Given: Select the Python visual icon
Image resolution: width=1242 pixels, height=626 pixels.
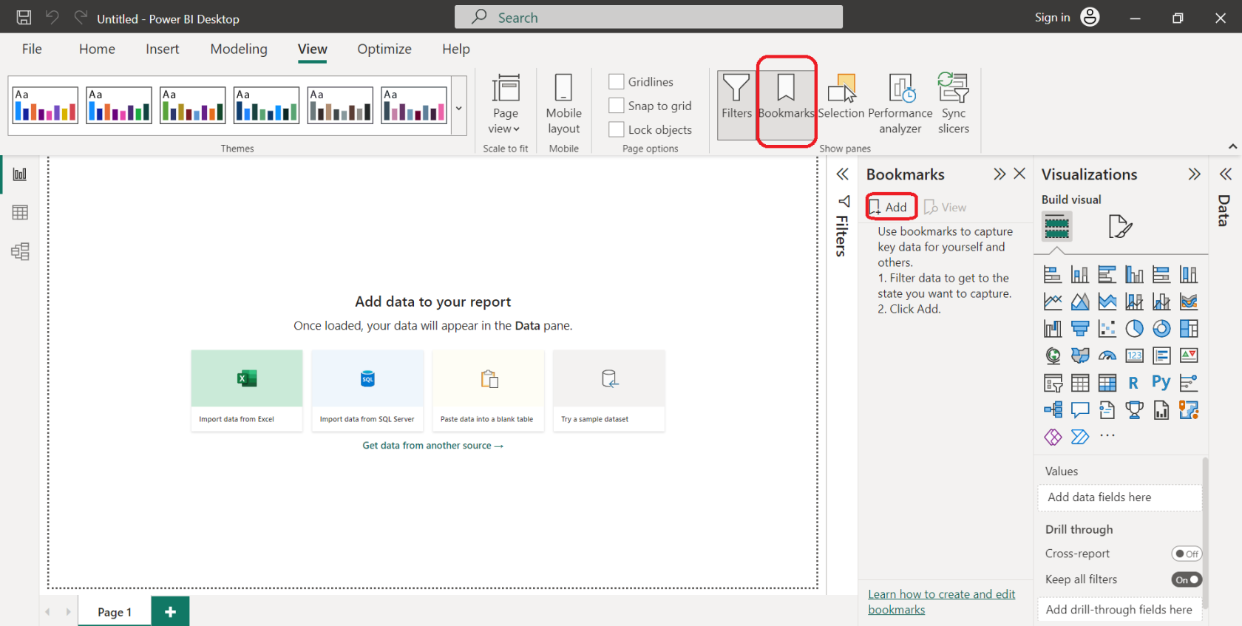Looking at the screenshot, I should [1161, 383].
